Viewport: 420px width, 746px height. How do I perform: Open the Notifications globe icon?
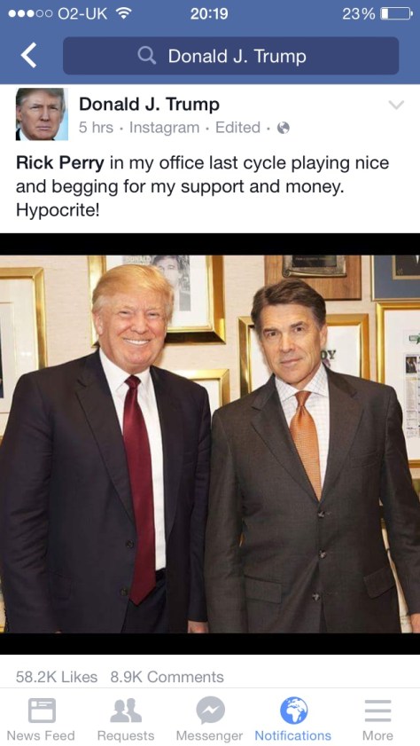pos(293,711)
